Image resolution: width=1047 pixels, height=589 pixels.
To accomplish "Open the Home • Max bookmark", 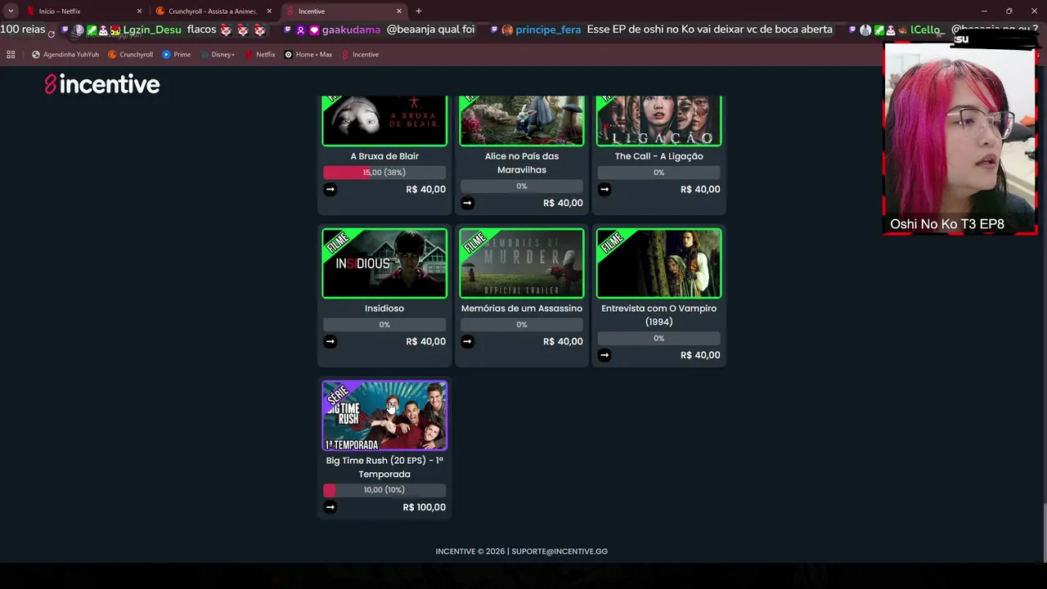I will [x=308, y=55].
